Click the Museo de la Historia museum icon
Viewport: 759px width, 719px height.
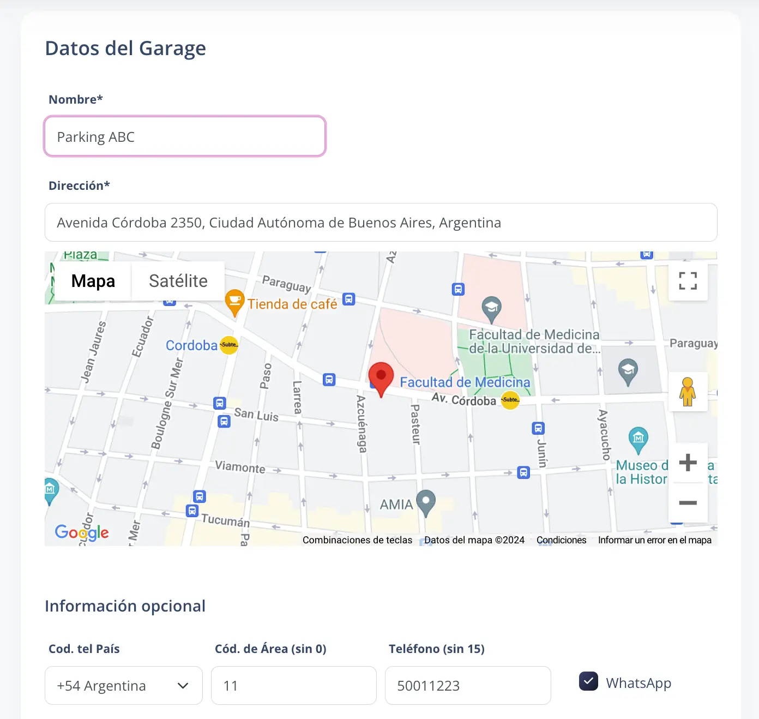pos(639,438)
